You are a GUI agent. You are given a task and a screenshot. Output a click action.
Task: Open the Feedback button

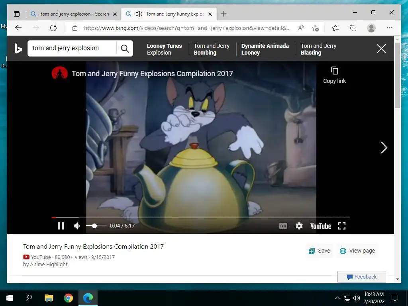click(362, 277)
